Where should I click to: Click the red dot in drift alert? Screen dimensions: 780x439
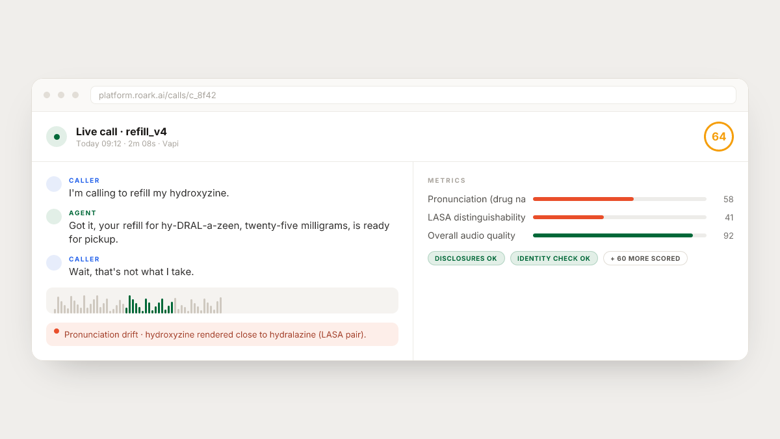57,331
